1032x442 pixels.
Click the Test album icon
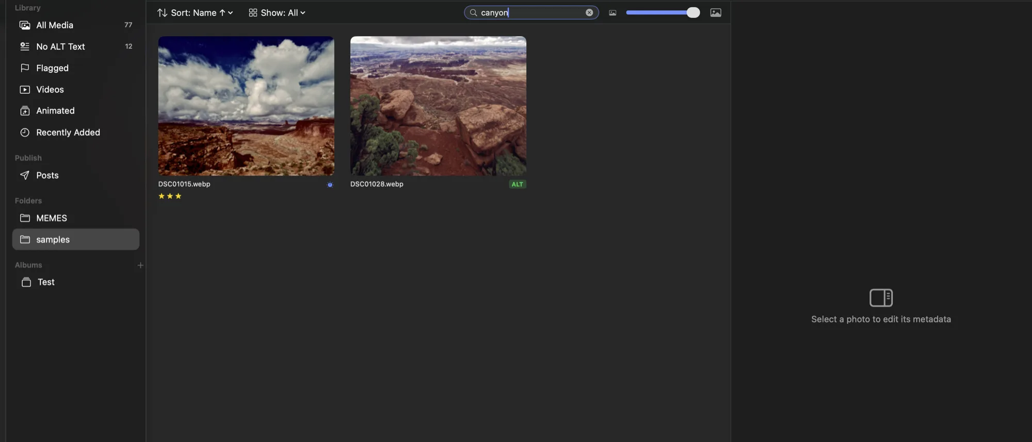(x=26, y=282)
